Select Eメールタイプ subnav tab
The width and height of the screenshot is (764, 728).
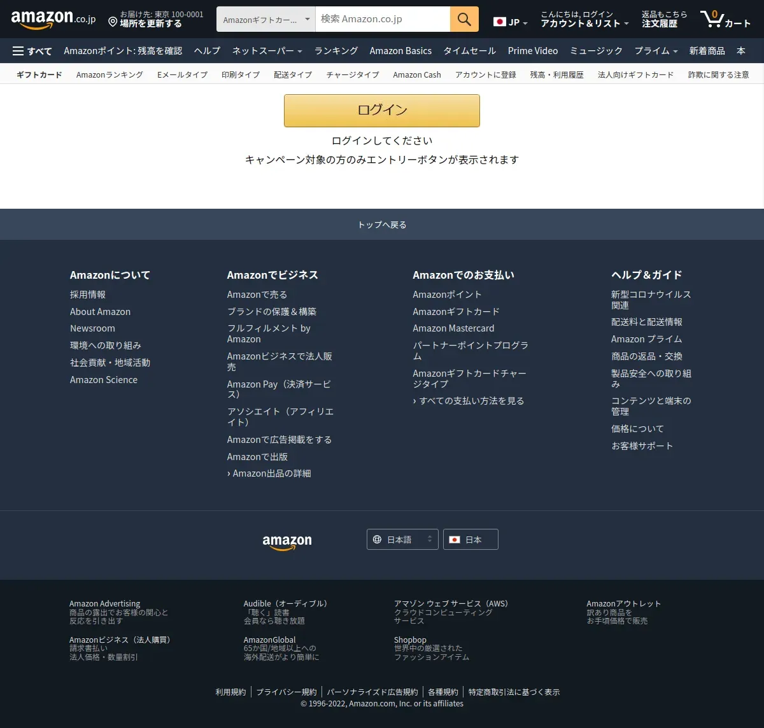point(182,75)
